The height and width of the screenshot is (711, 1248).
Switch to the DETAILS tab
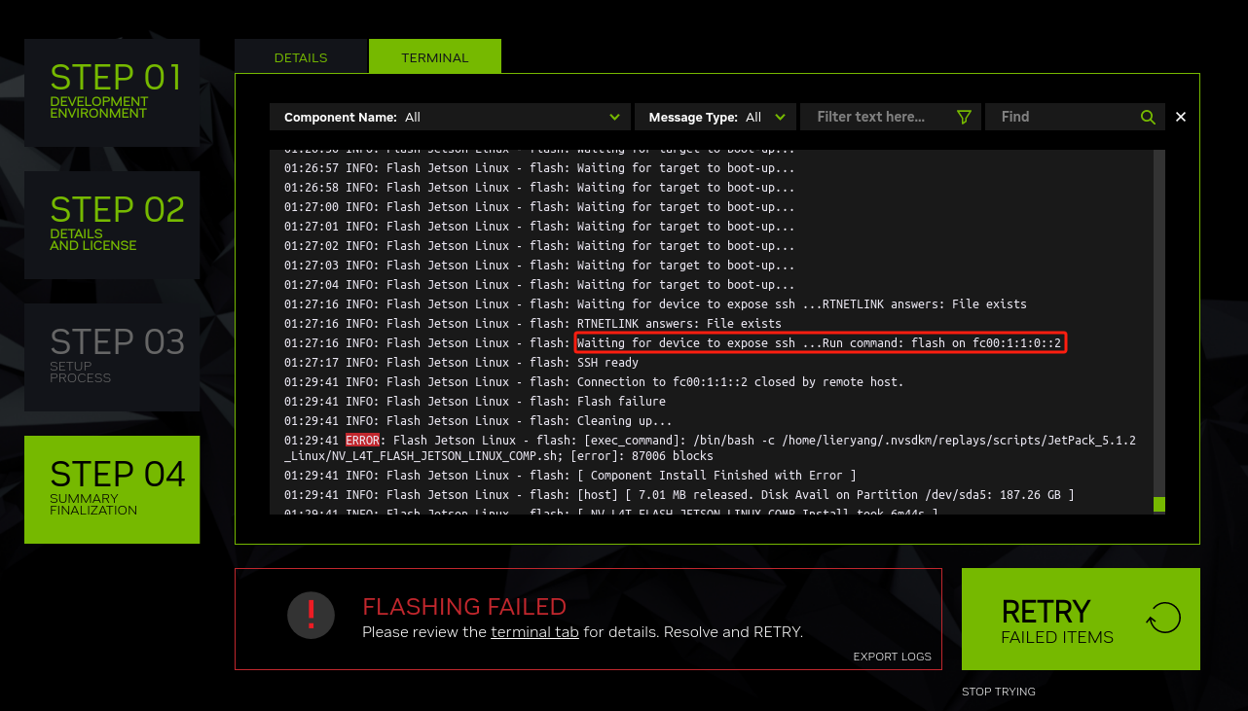(x=301, y=57)
